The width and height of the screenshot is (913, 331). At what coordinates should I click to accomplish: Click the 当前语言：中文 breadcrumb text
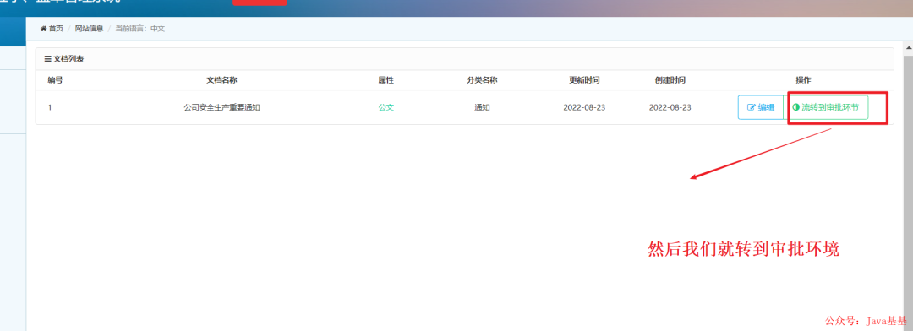tap(139, 29)
